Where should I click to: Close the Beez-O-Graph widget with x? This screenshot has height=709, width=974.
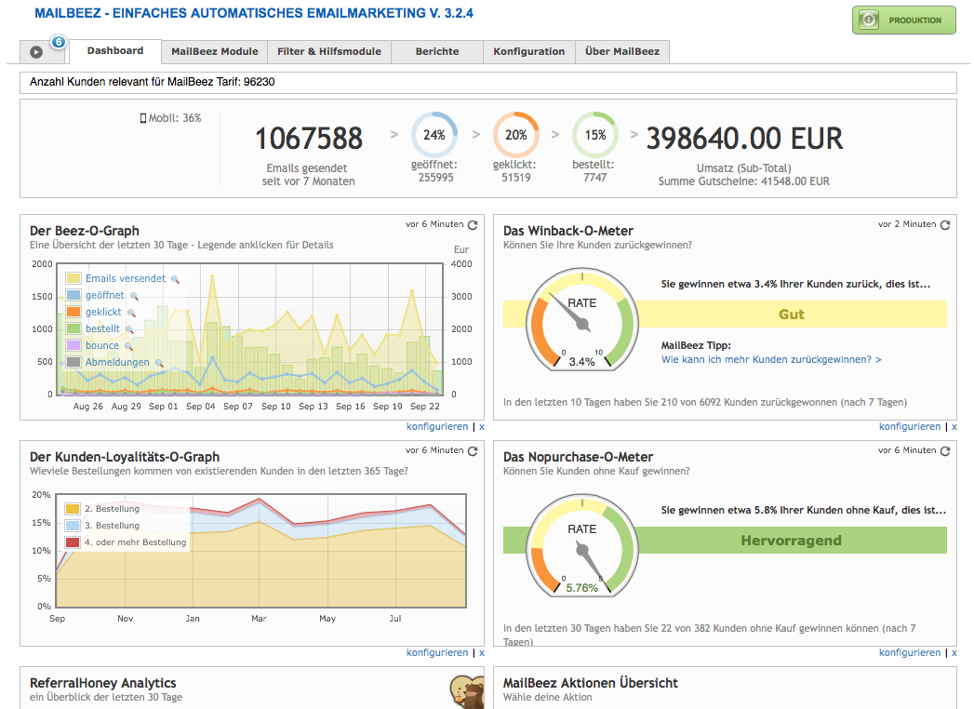[481, 426]
